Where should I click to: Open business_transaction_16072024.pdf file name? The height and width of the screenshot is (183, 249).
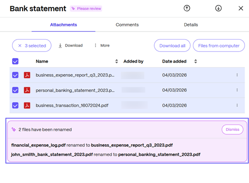[72, 105]
